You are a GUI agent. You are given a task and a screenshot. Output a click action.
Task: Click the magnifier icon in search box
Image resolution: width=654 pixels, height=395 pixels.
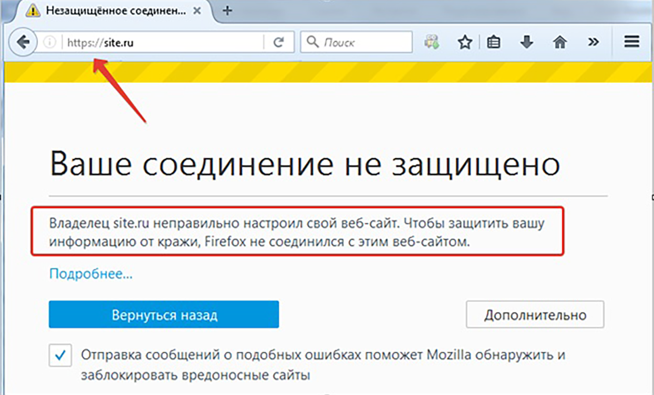click(x=312, y=42)
